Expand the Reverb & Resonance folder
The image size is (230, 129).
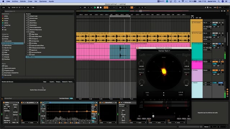tap(27, 30)
